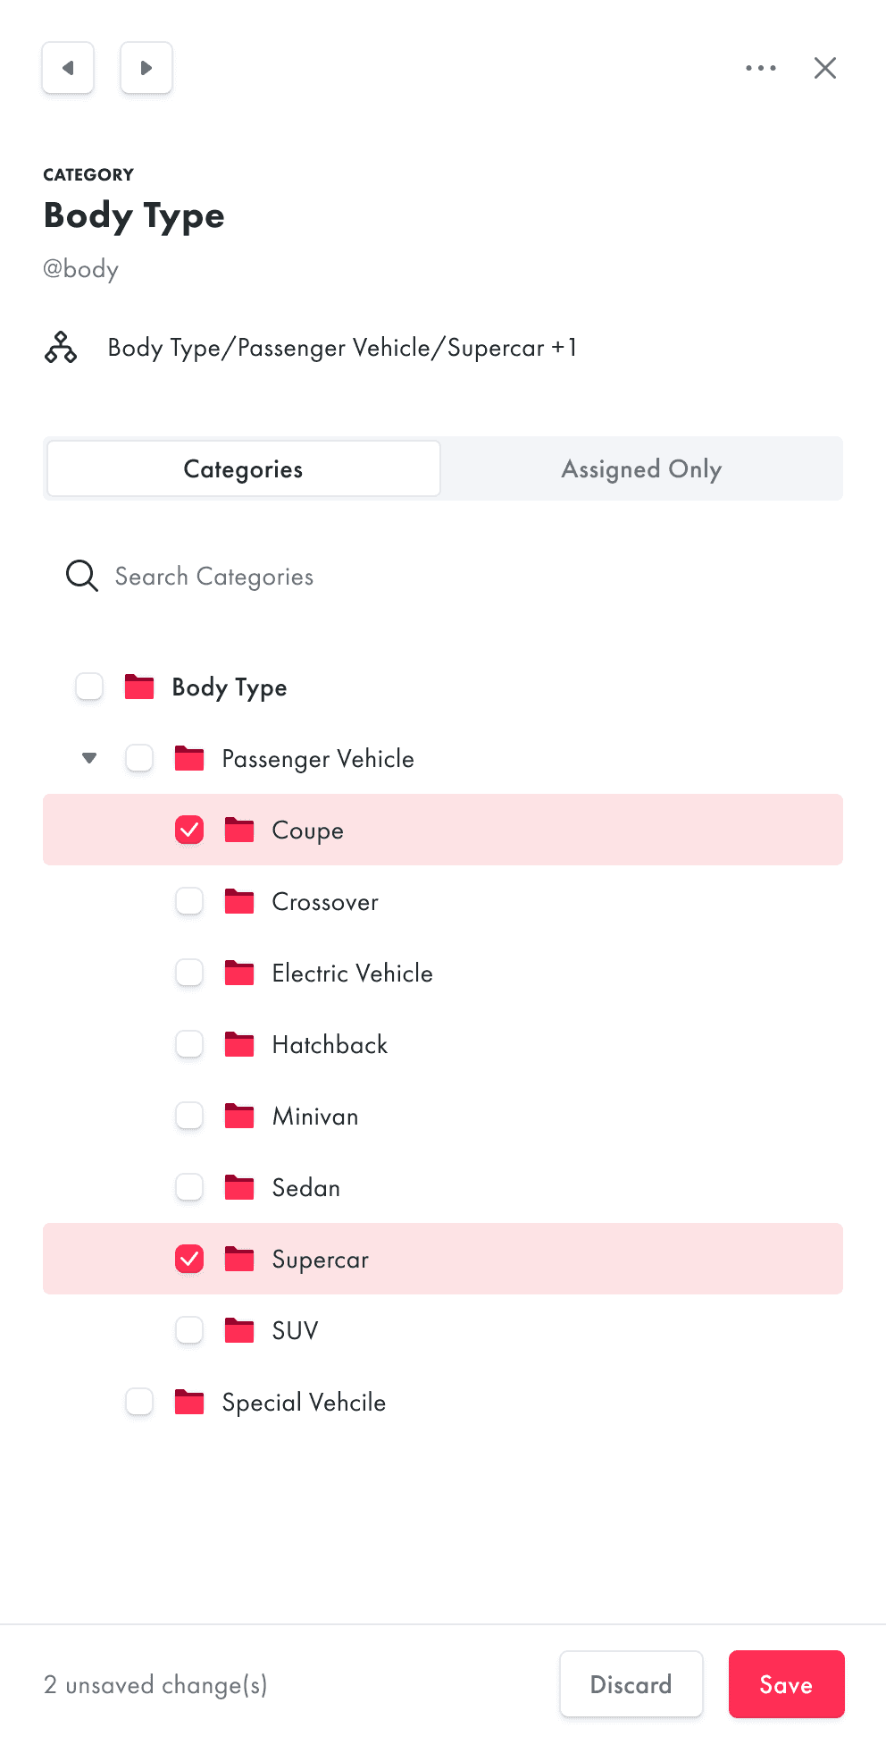Click the Body Type folder icon
The width and height of the screenshot is (886, 1745).
coord(139,687)
